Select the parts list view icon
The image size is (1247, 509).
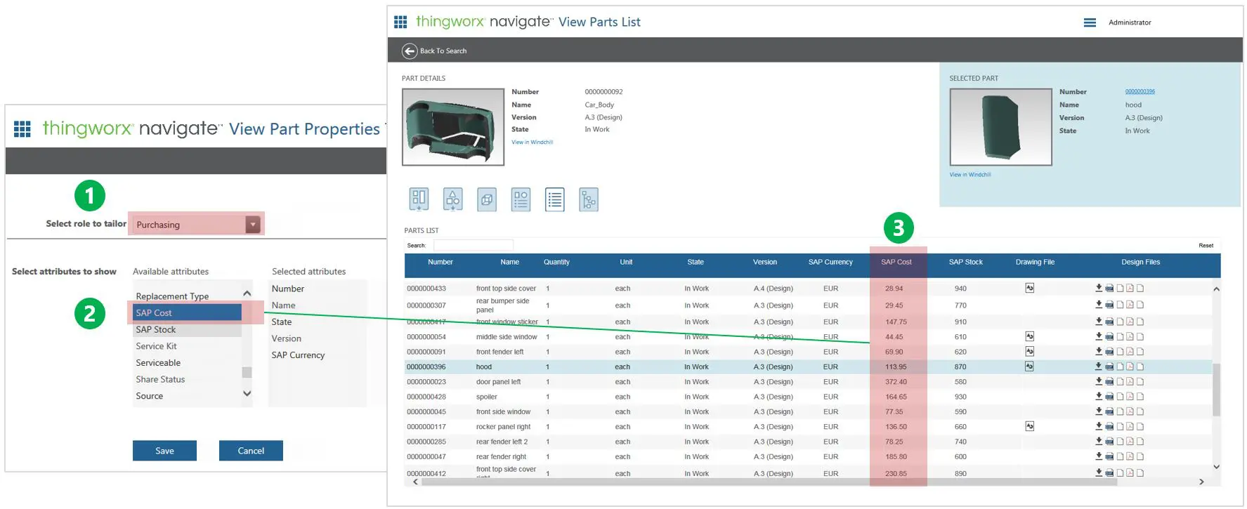[555, 200]
